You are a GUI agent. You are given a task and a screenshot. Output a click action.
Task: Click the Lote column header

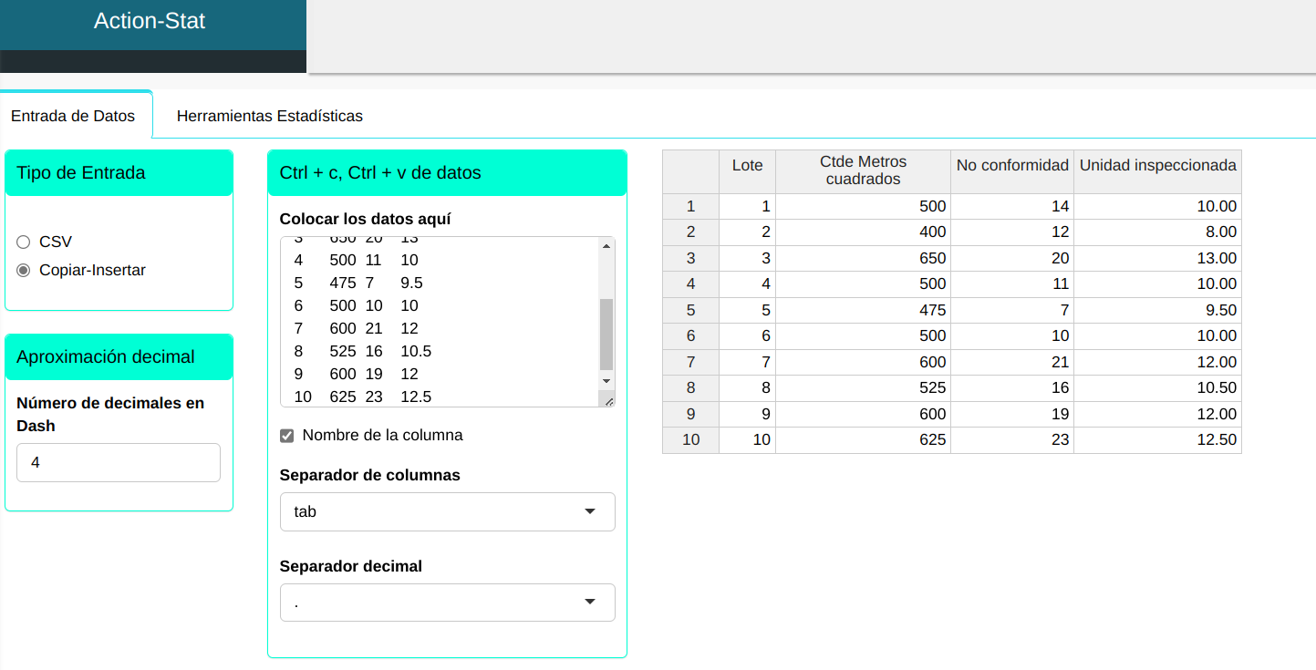pyautogui.click(x=747, y=166)
